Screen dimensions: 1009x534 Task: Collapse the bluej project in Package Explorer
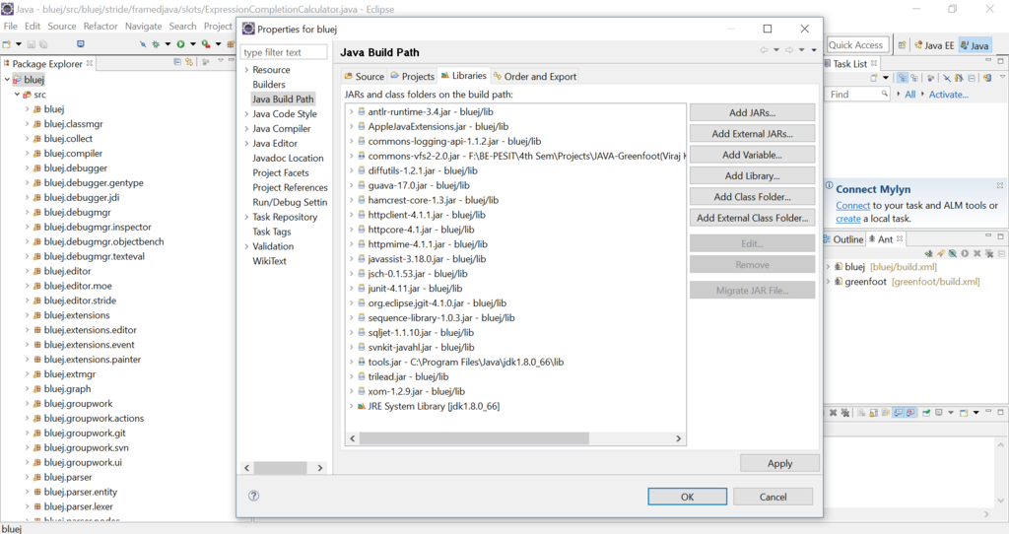(7, 80)
